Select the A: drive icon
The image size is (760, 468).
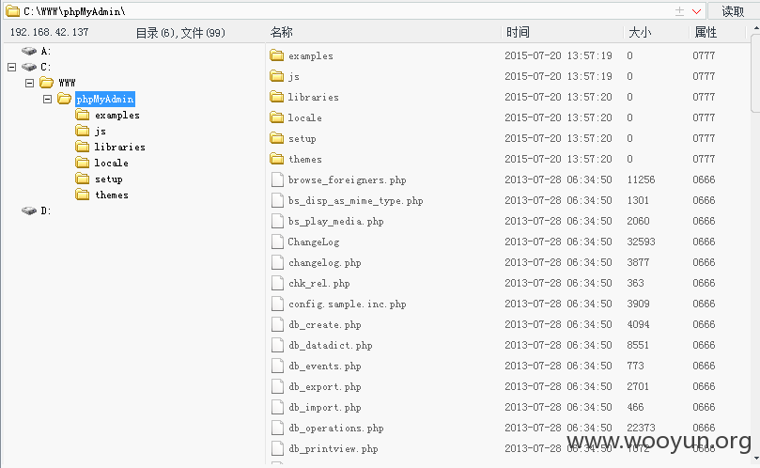[29, 51]
